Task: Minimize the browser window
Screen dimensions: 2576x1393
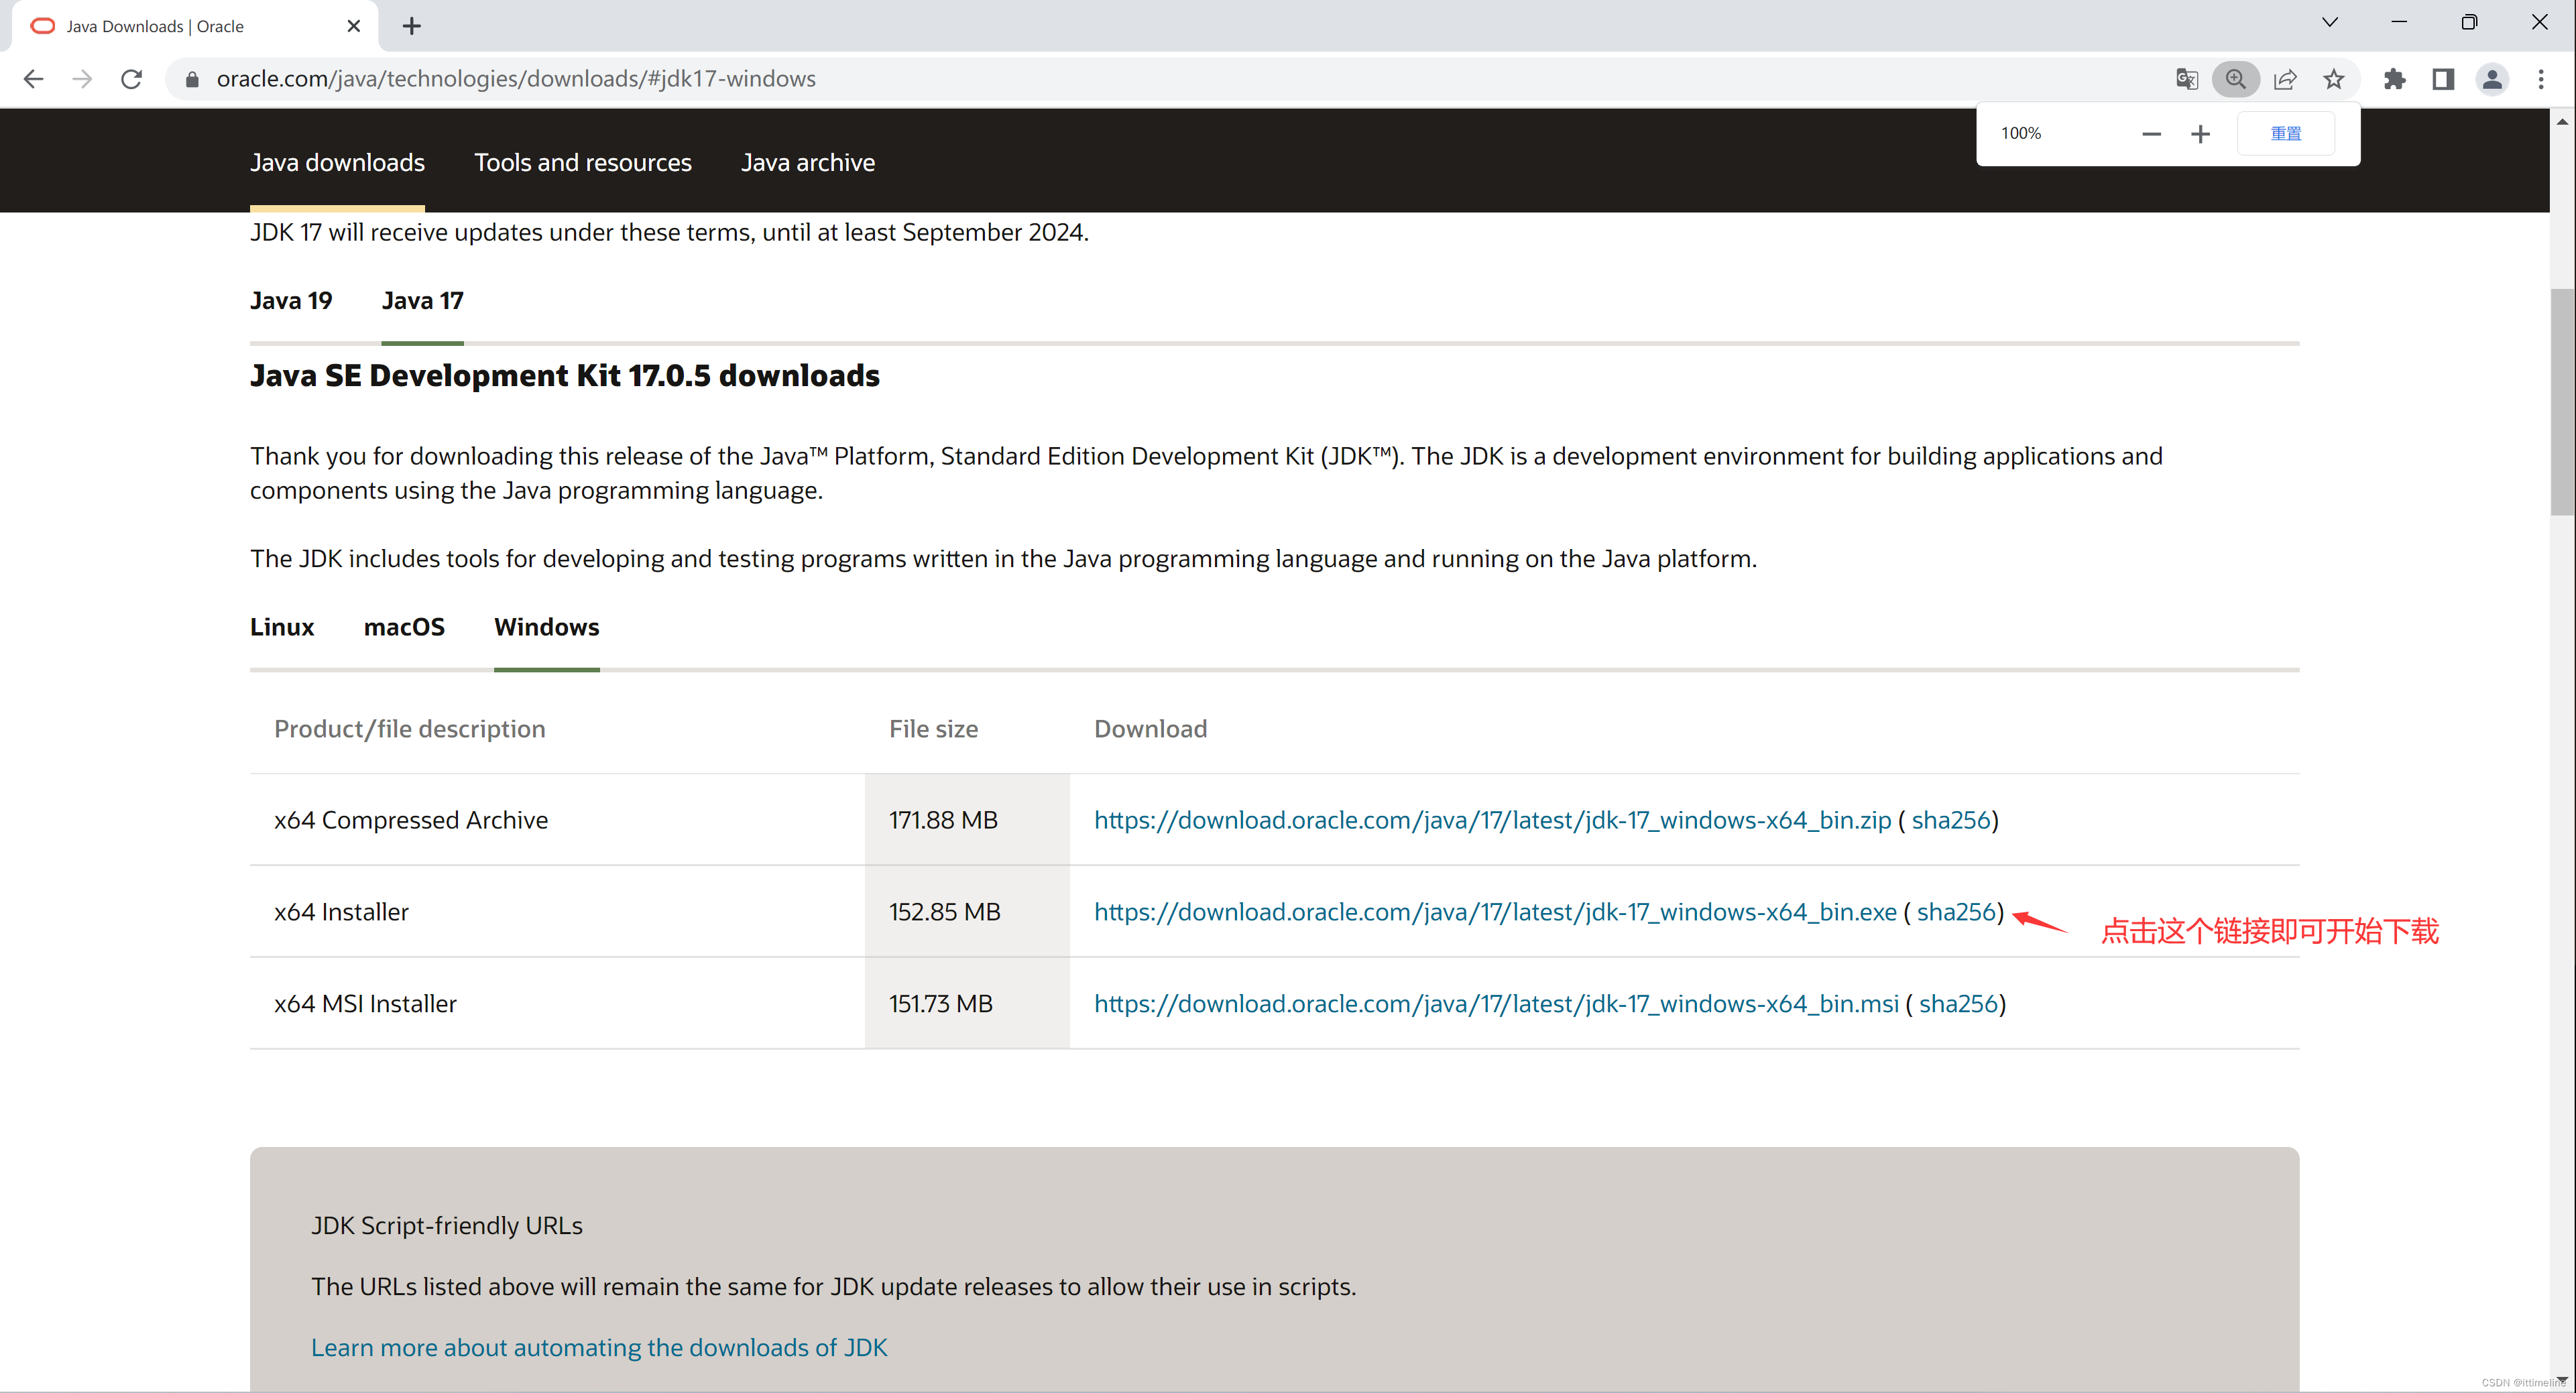Action: tap(2399, 22)
